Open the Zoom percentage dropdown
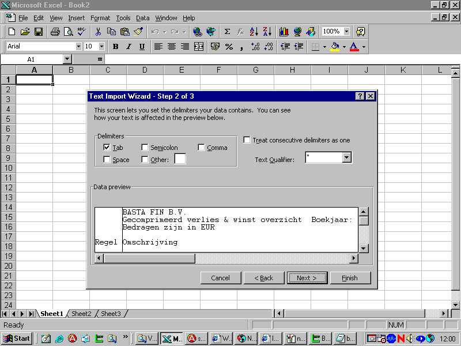 click(x=346, y=32)
